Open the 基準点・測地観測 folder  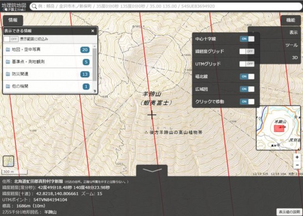tap(48, 62)
